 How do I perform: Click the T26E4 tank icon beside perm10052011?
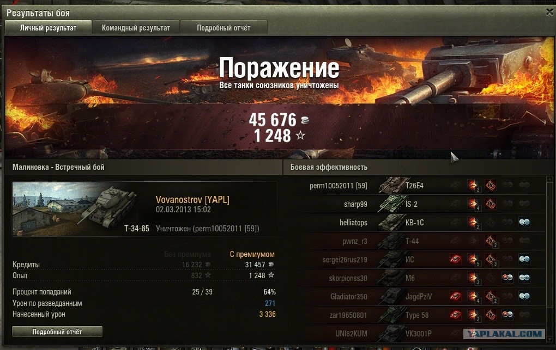(391, 185)
